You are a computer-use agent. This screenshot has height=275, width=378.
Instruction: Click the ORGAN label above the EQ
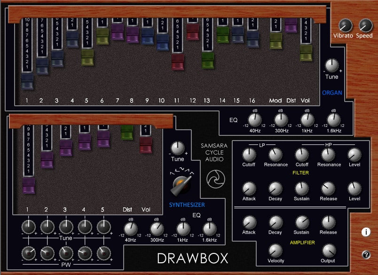point(332,93)
